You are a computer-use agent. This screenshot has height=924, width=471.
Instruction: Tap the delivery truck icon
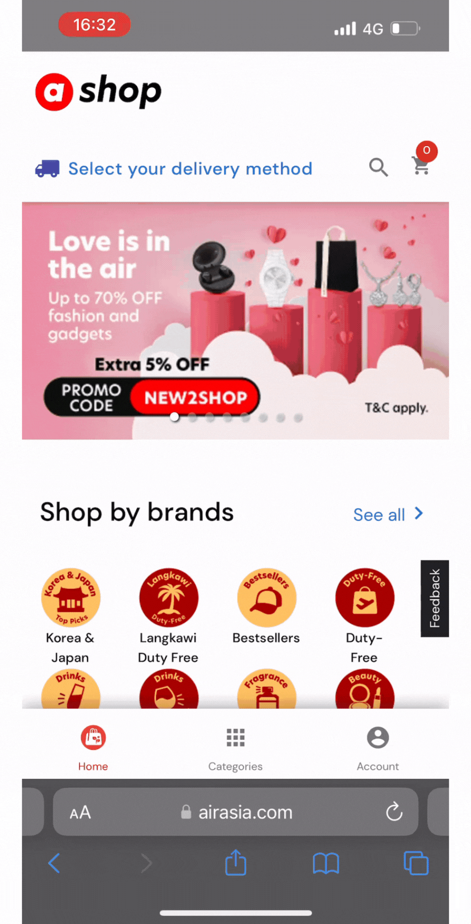(x=47, y=168)
